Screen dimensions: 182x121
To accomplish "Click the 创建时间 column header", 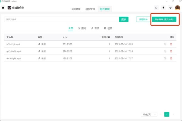I will [x=119, y=37].
